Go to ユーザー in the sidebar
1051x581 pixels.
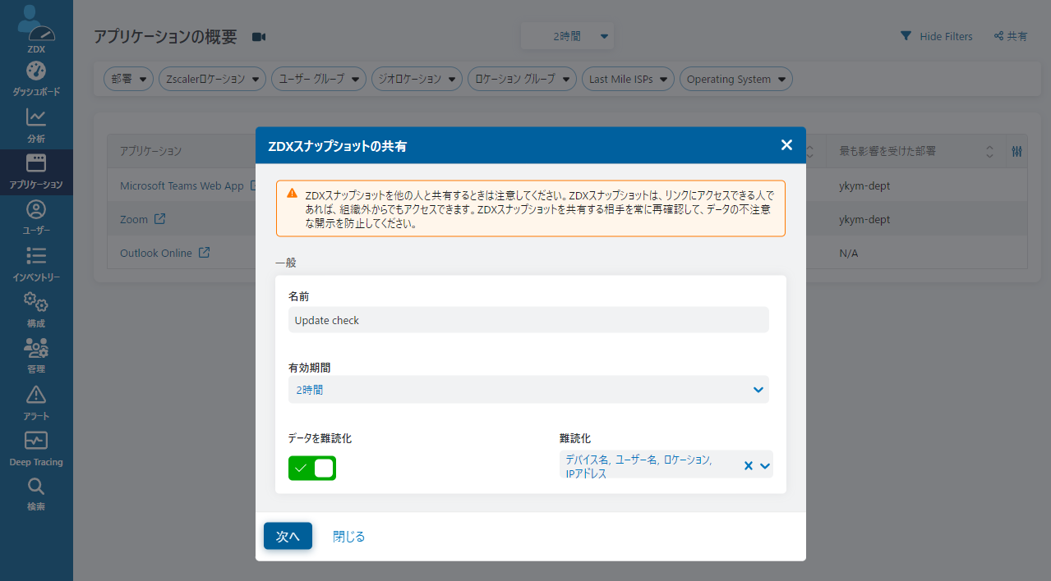point(36,217)
